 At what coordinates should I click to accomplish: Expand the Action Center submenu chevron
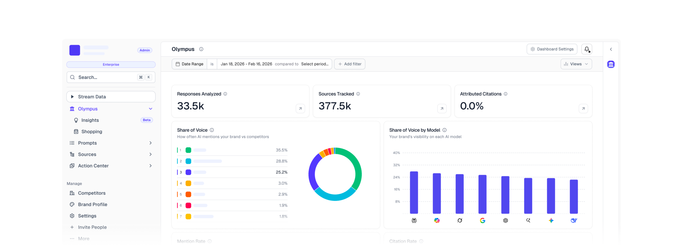click(150, 166)
